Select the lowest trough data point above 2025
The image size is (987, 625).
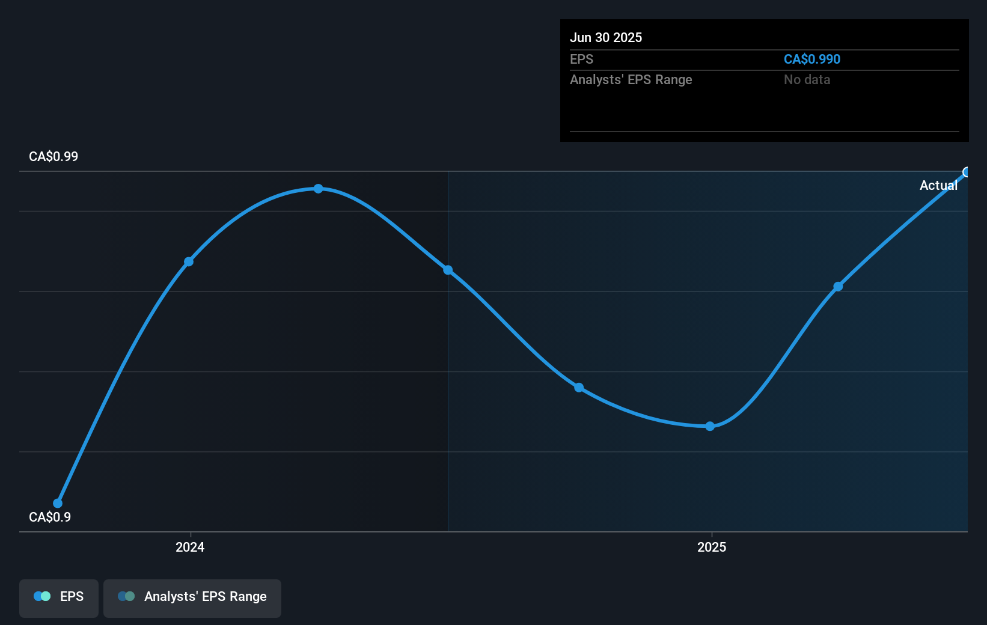click(710, 426)
